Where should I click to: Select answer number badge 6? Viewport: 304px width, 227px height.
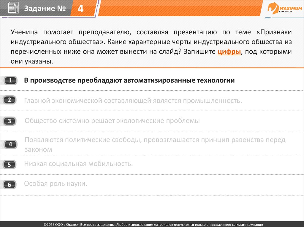pyautogui.click(x=9, y=185)
